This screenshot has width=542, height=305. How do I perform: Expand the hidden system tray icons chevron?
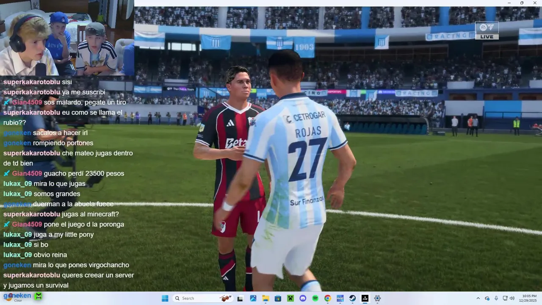tap(478, 298)
